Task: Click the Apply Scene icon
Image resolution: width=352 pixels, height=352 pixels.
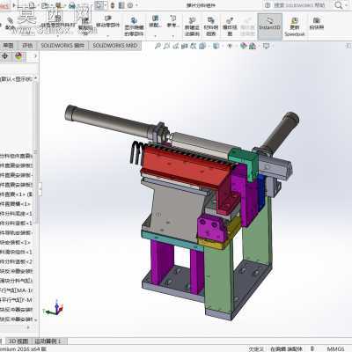Action: tap(253, 46)
